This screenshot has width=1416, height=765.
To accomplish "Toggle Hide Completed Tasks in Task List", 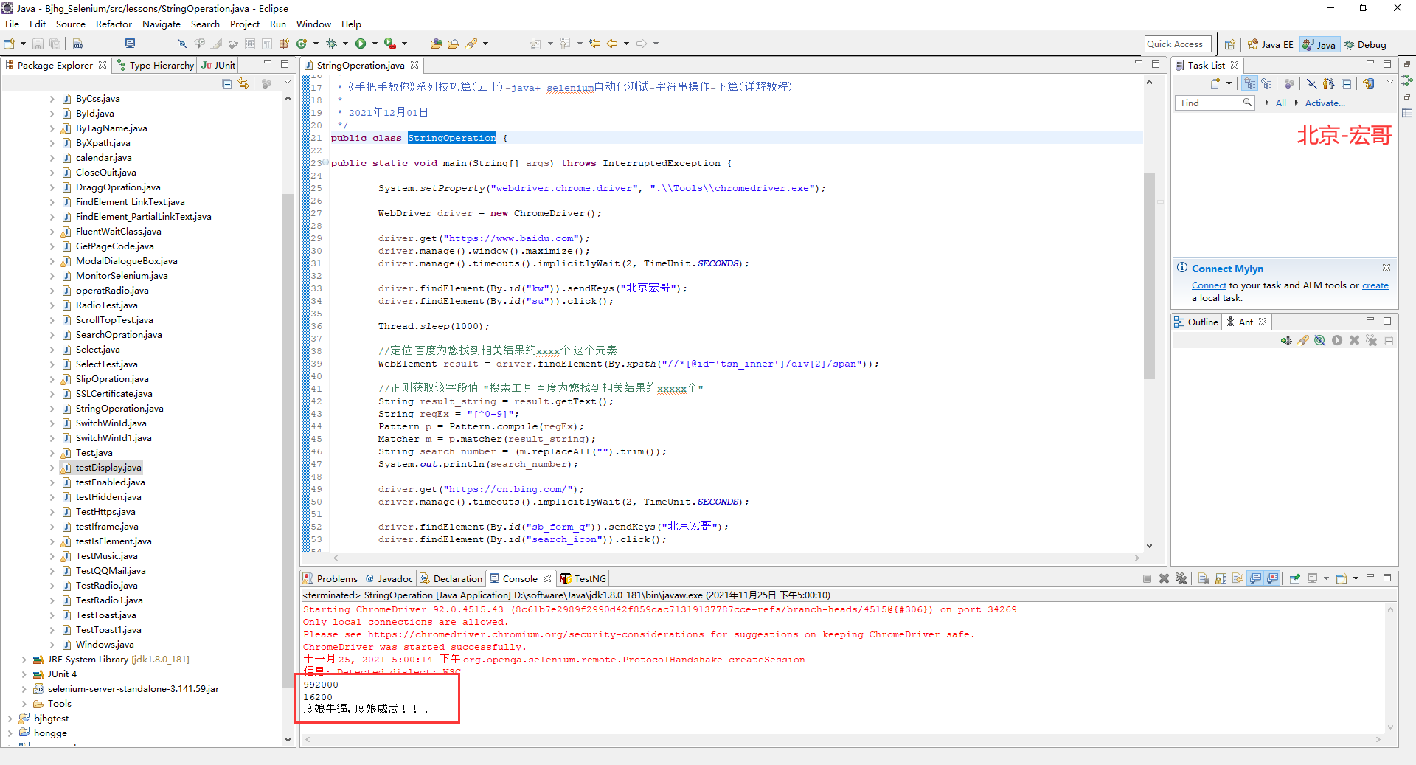I will [x=1312, y=83].
